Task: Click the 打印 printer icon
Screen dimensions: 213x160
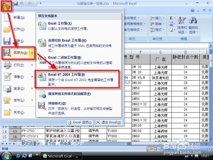Action: point(7,65)
